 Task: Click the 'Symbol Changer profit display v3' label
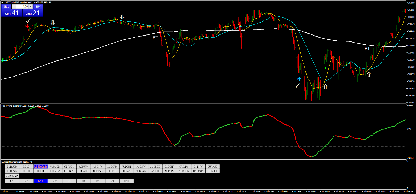17,162
